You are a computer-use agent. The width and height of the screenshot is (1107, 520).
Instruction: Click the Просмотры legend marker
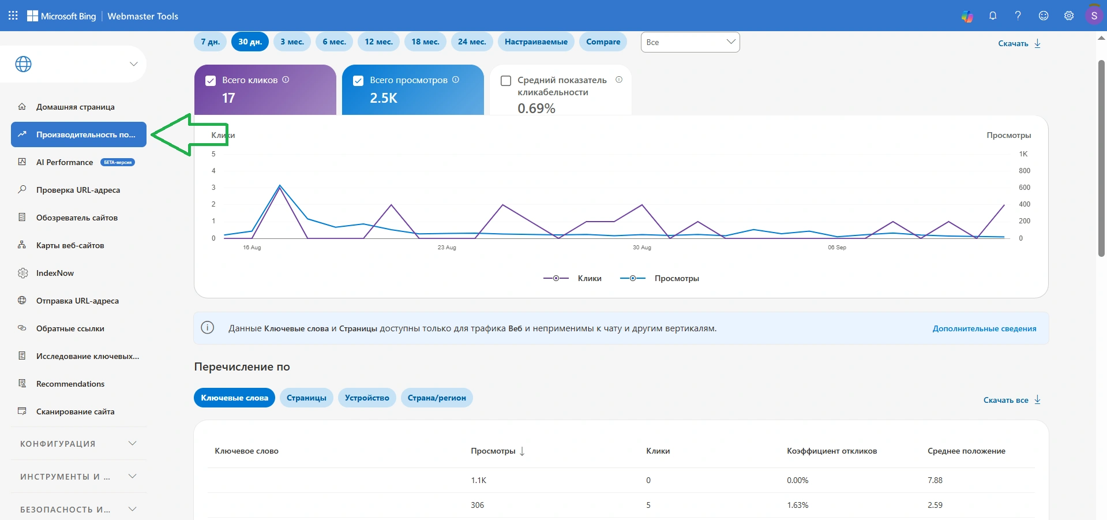click(x=633, y=278)
